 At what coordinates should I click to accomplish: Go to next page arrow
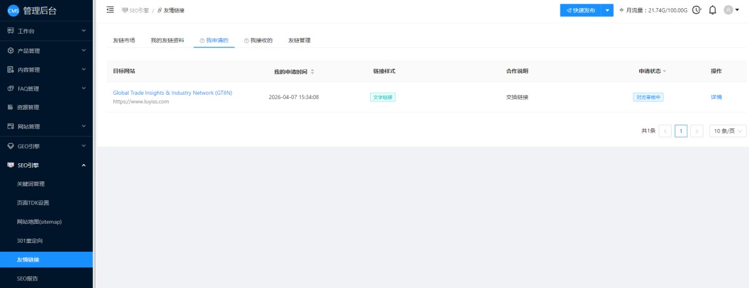697,131
